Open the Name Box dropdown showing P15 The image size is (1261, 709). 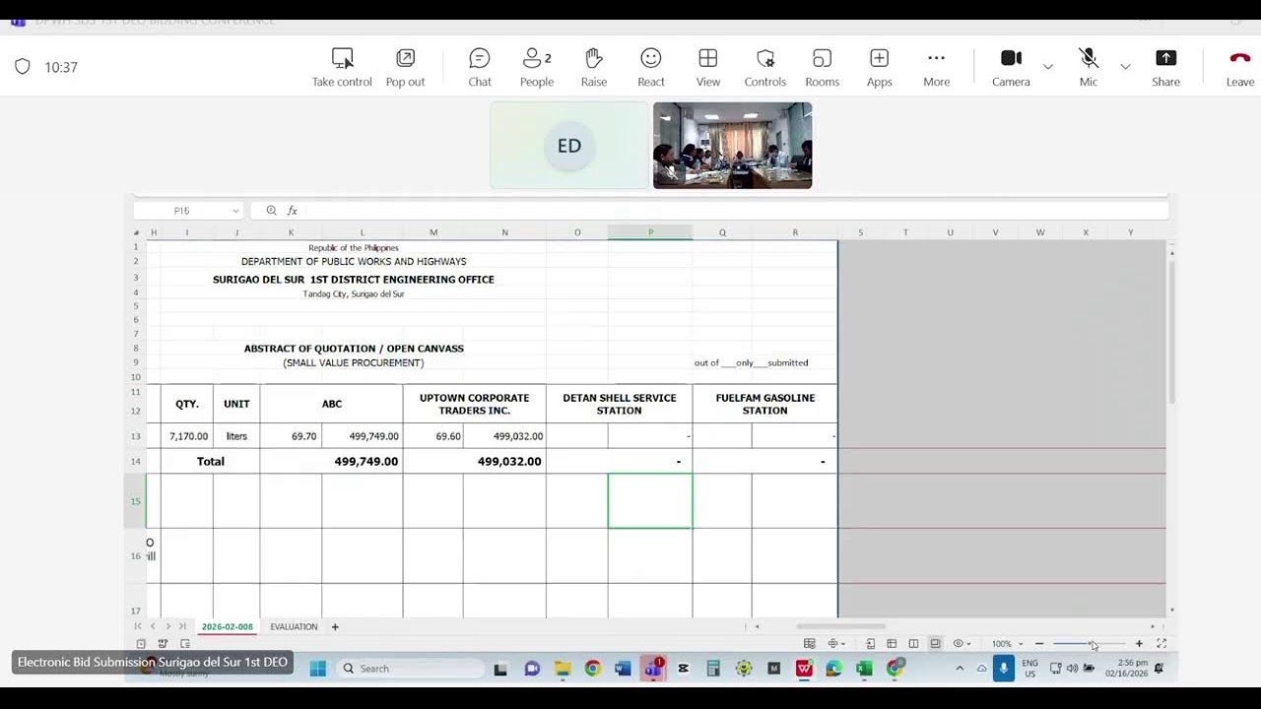(235, 211)
